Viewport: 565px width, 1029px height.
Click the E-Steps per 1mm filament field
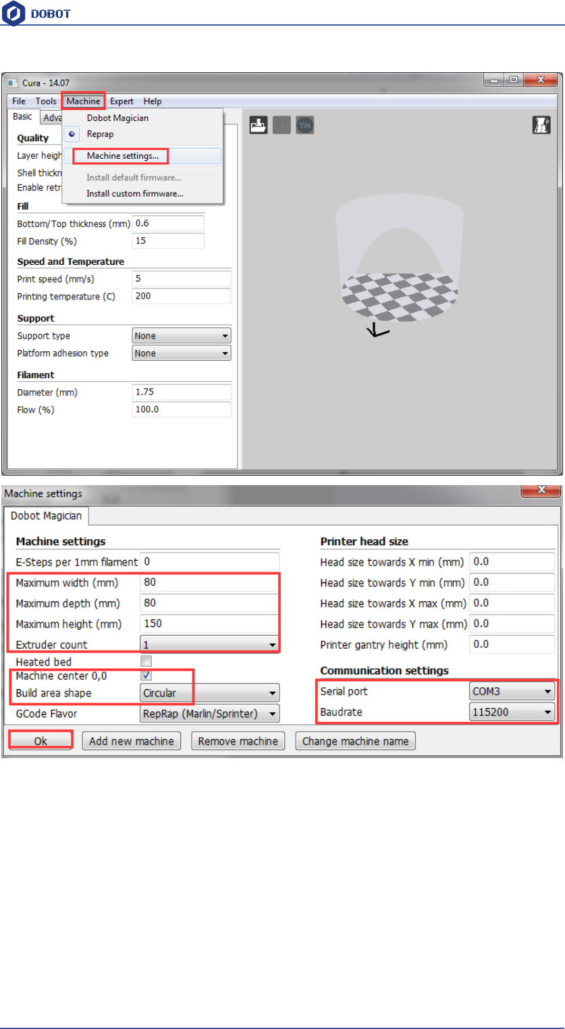(x=209, y=561)
